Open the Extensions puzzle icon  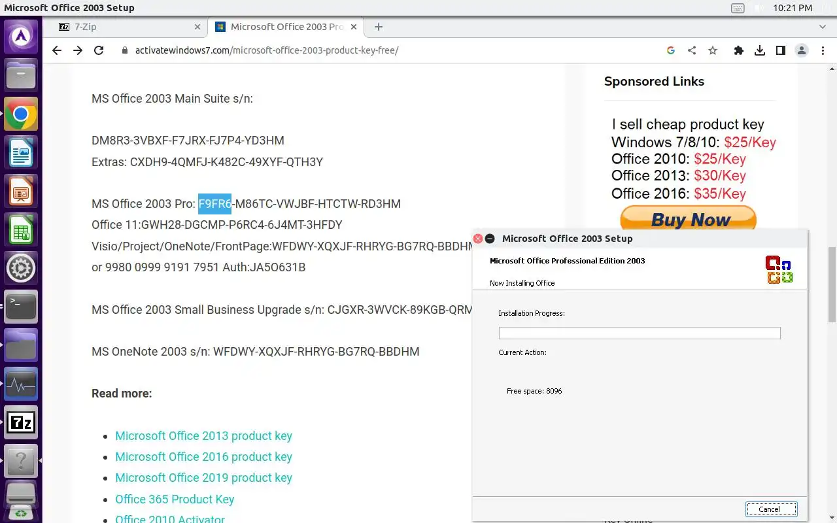pos(739,50)
